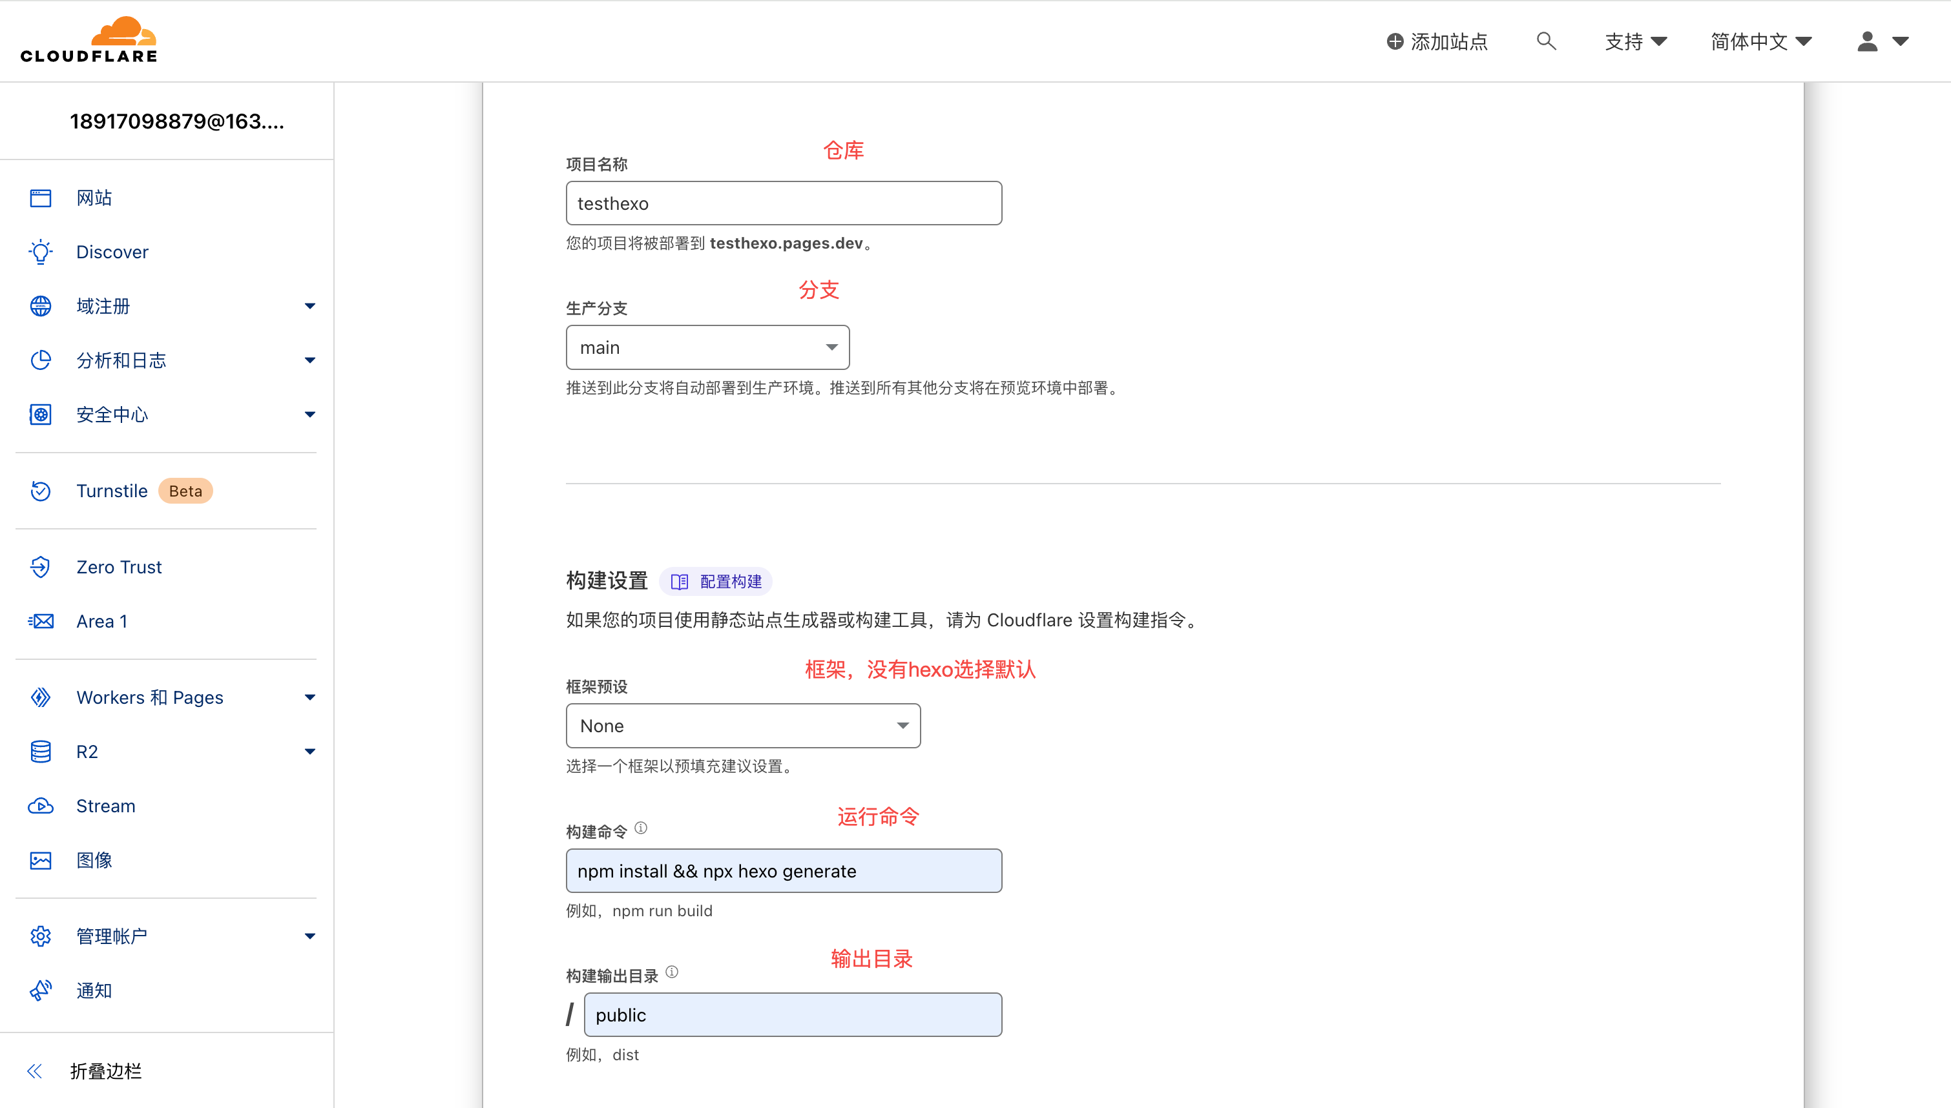Click the search magnifier icon in header
Viewport: 1951px width, 1108px height.
click(1545, 41)
